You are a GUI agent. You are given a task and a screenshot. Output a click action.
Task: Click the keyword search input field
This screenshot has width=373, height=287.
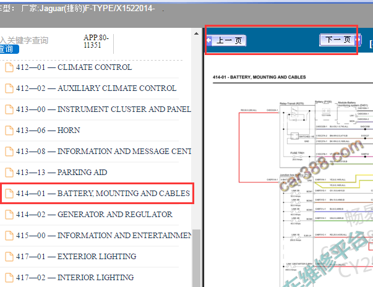[24, 40]
